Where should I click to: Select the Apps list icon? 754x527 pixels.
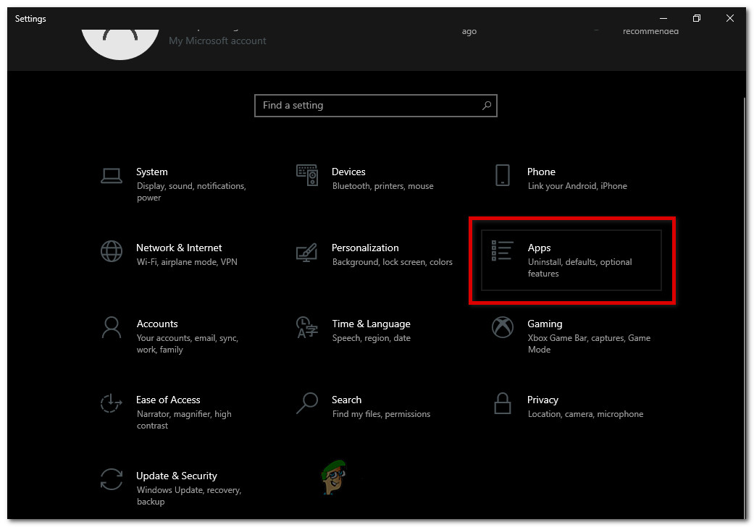(x=502, y=250)
